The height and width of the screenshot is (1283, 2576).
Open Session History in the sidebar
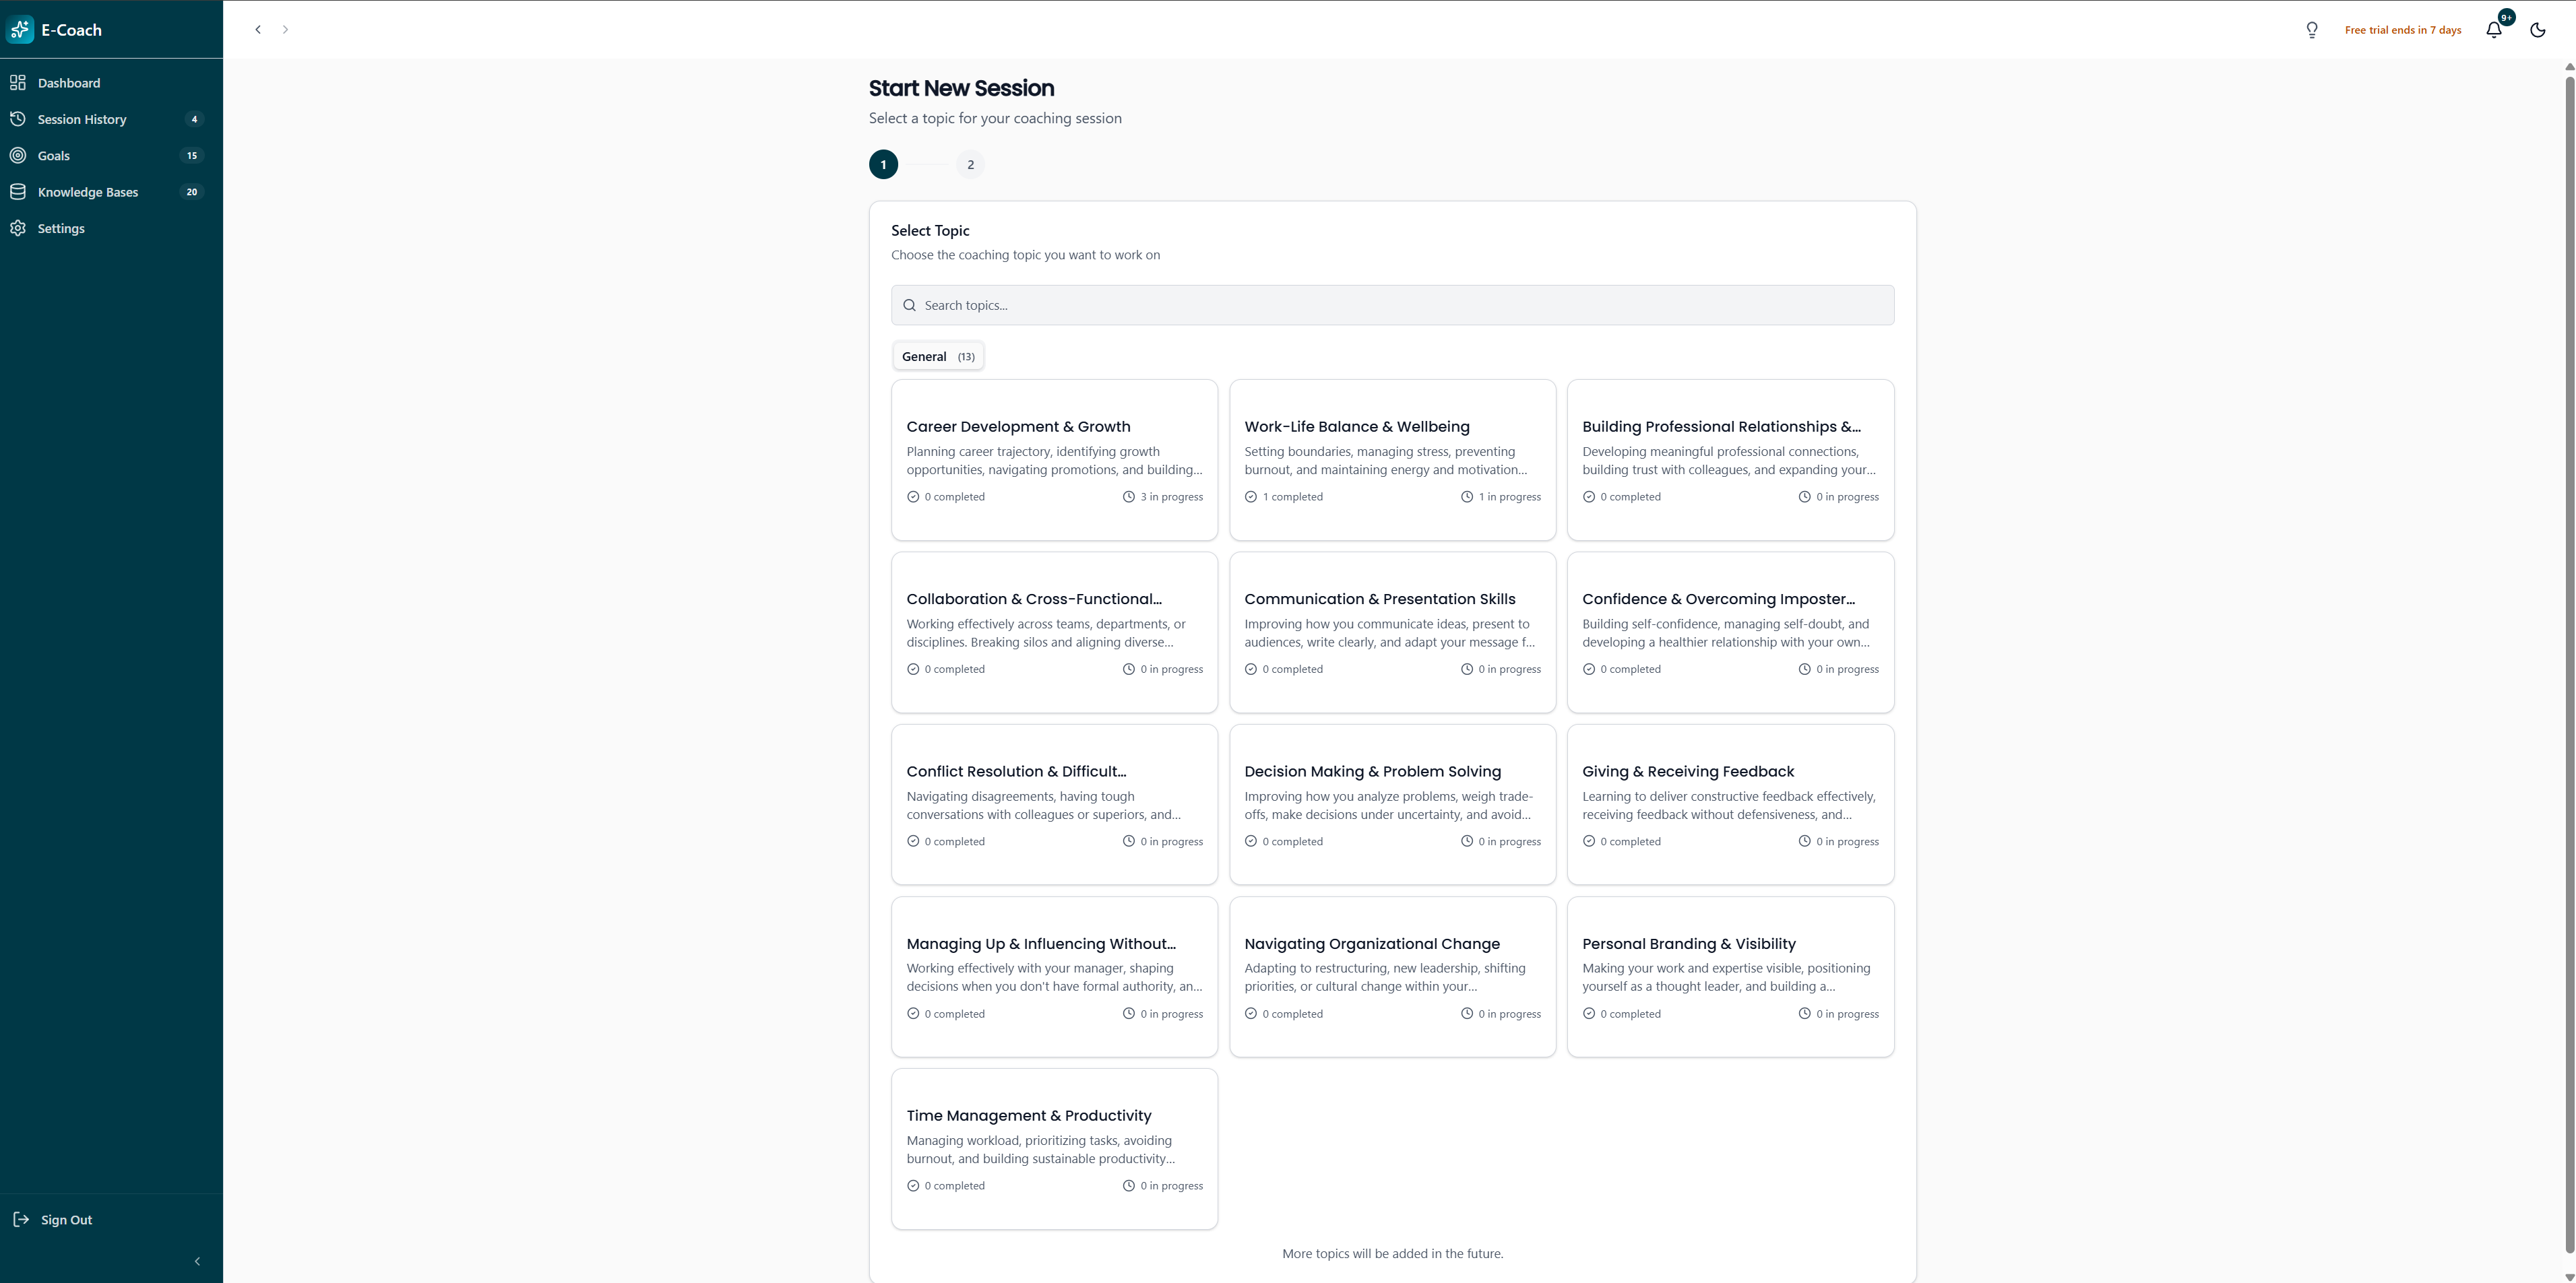tap(82, 119)
